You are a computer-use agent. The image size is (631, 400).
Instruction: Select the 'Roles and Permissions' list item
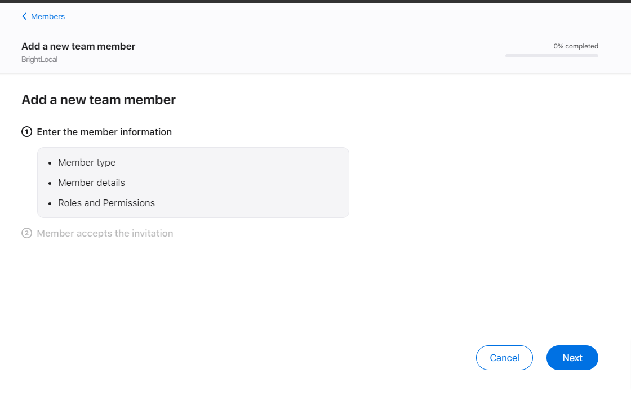106,203
